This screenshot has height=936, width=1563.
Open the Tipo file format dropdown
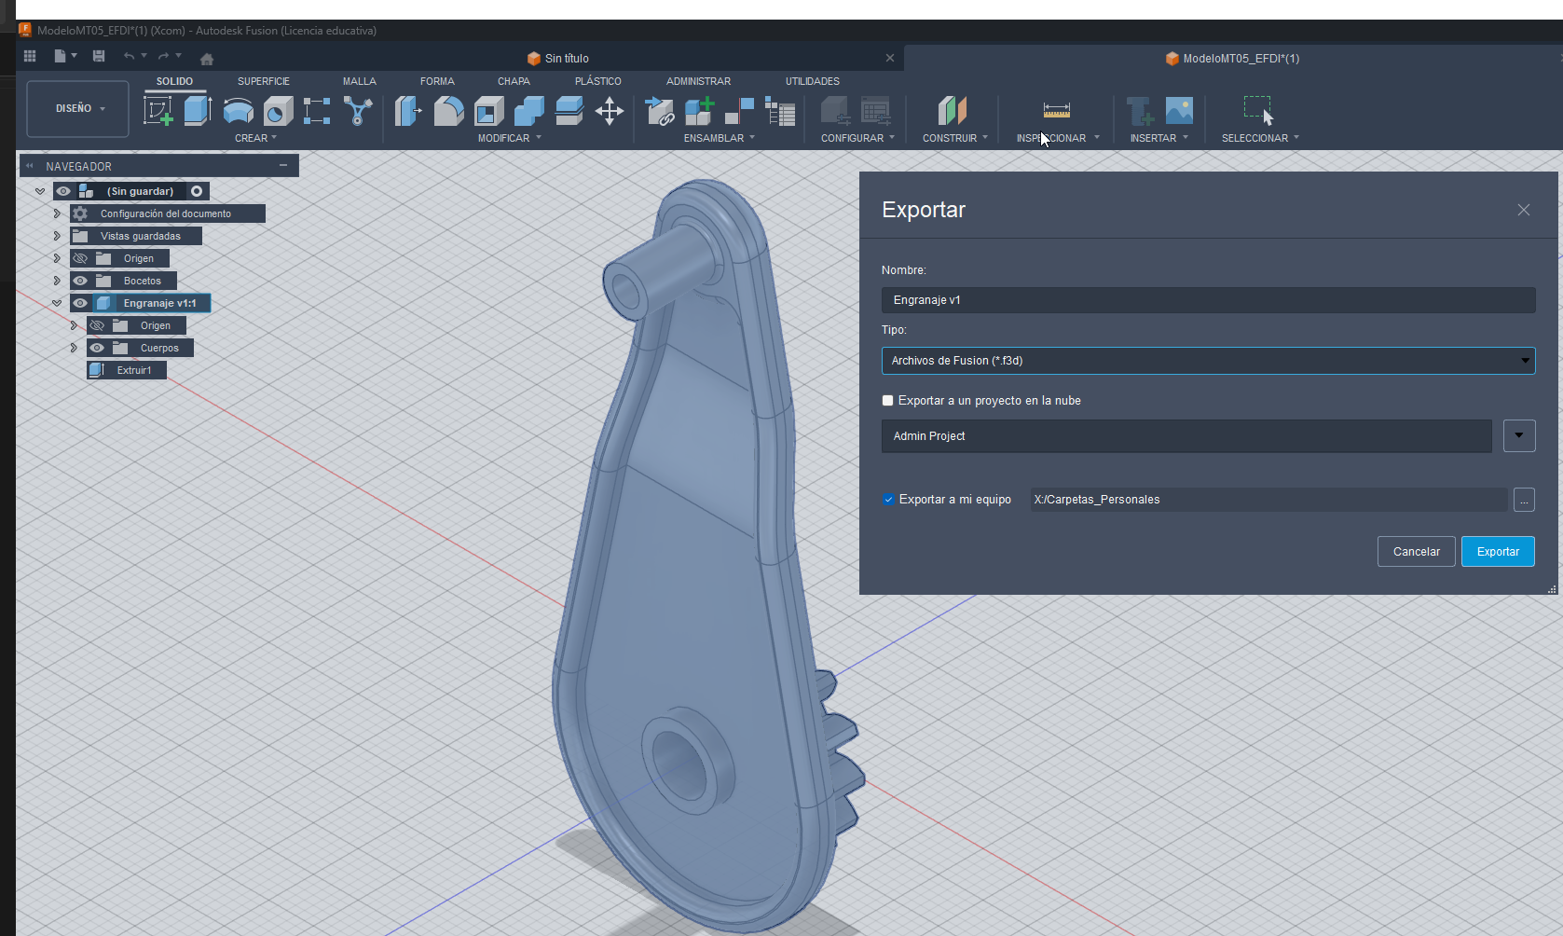click(x=1208, y=361)
